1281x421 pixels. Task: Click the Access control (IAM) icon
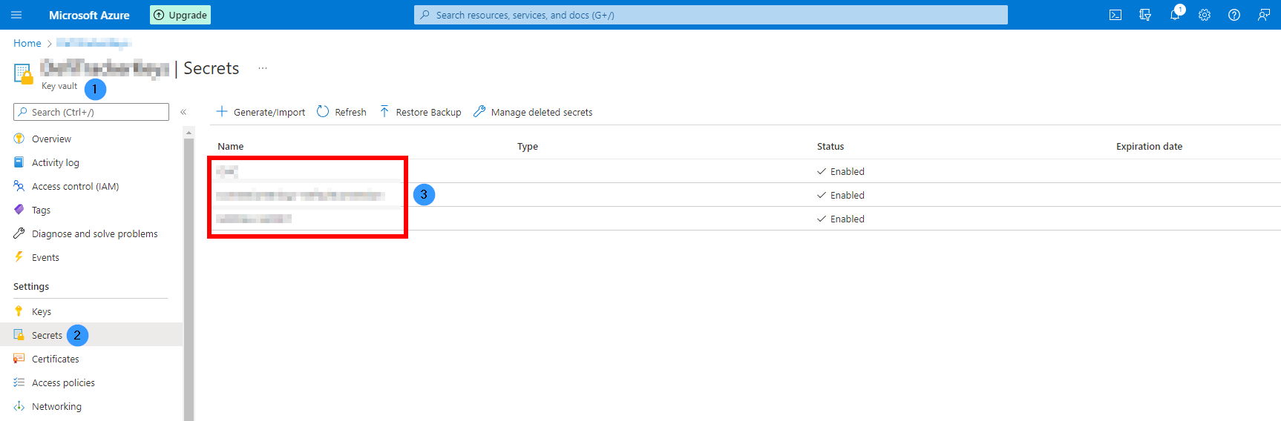pyautogui.click(x=19, y=186)
